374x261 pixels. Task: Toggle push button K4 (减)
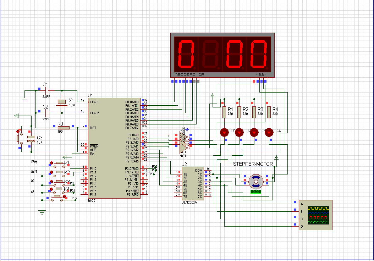[x=59, y=190]
